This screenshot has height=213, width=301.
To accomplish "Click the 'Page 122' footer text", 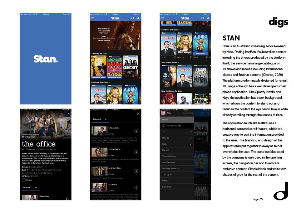I will point(258,199).
